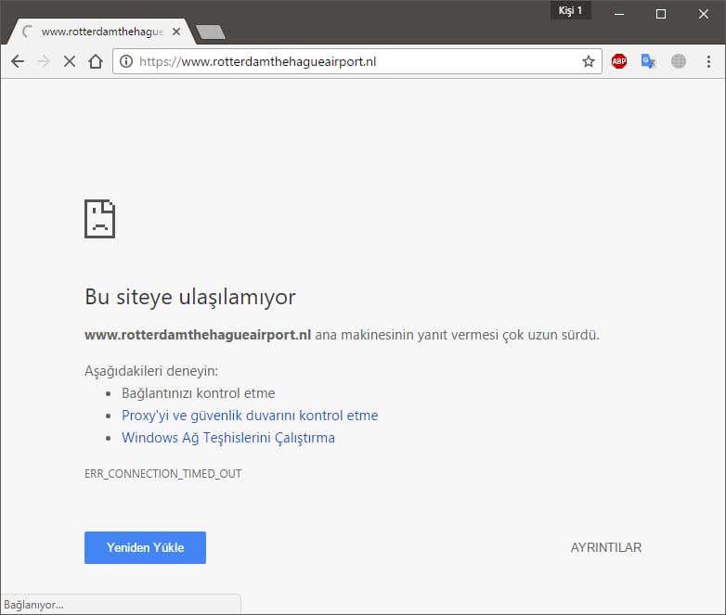Click Windows Ağ Teşhislerini Çalıştırma link
The height and width of the screenshot is (615, 726).
pos(227,438)
